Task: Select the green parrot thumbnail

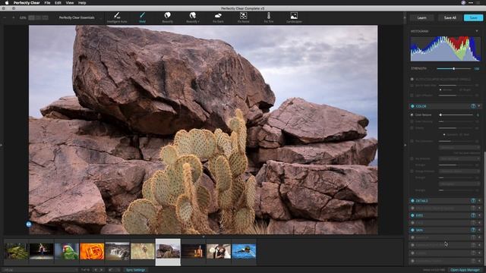Action: click(x=67, y=251)
